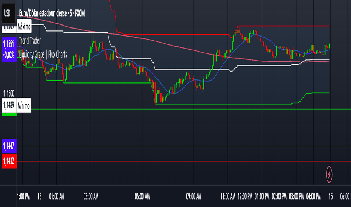Click the 06:00 AM time axis label

coord(142,197)
